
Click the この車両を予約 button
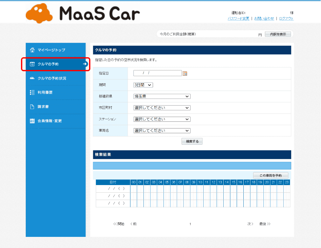(270, 176)
